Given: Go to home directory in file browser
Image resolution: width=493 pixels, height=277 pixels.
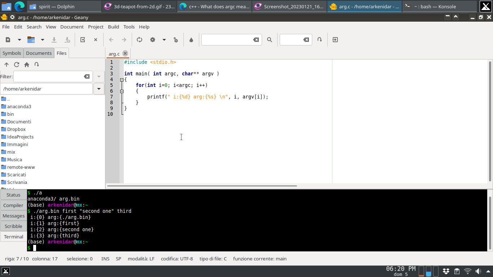Looking at the screenshot, I should tap(27, 65).
